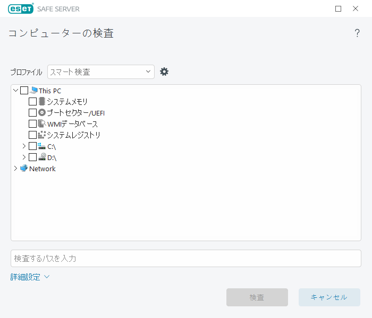
Task: Select the Network label in tree
Action: click(x=42, y=169)
